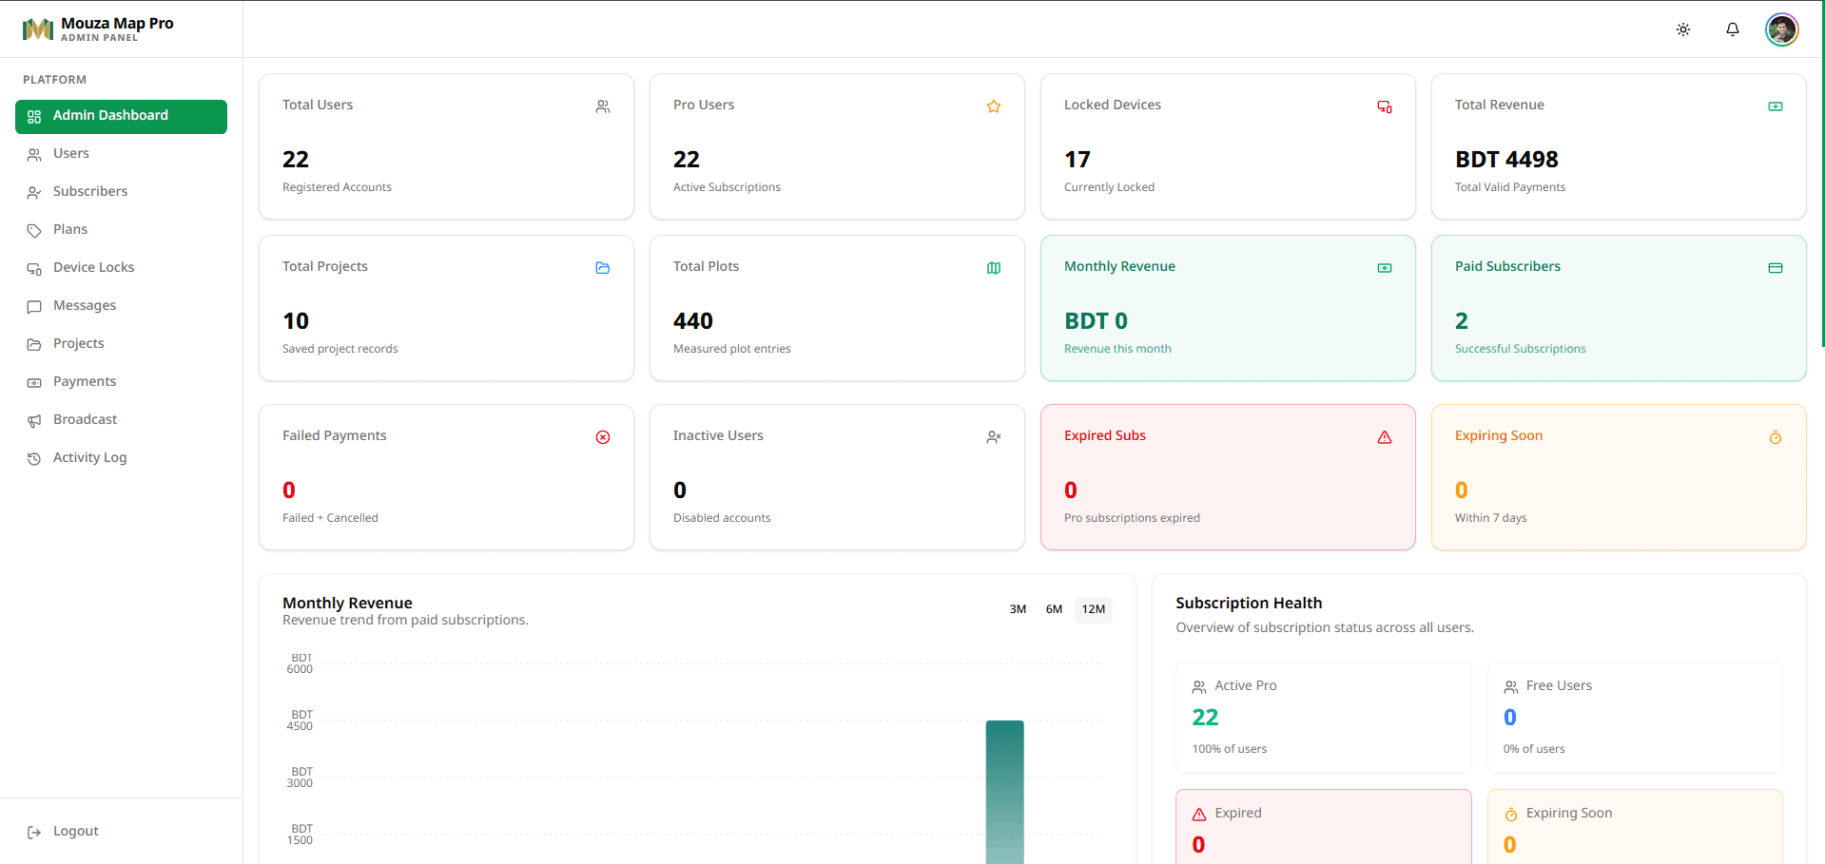Switch the revenue chart to 3M
Viewport: 1825px width, 864px height.
point(1018,609)
